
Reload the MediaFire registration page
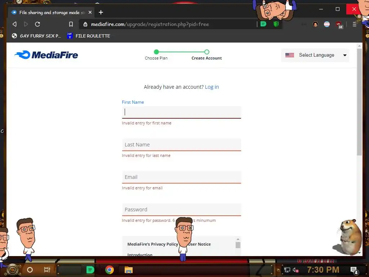tap(37, 24)
